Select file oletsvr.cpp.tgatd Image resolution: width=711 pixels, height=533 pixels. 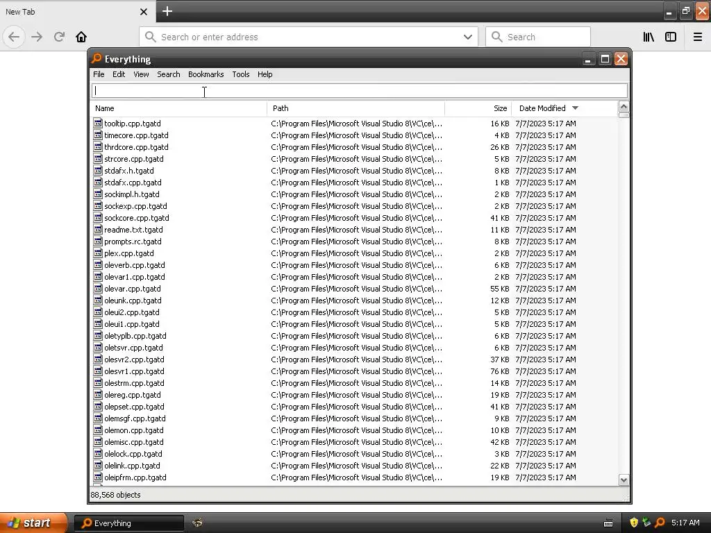pyautogui.click(x=134, y=348)
